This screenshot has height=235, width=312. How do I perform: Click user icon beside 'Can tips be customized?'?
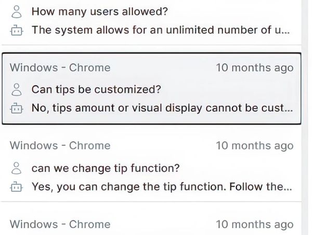17,89
